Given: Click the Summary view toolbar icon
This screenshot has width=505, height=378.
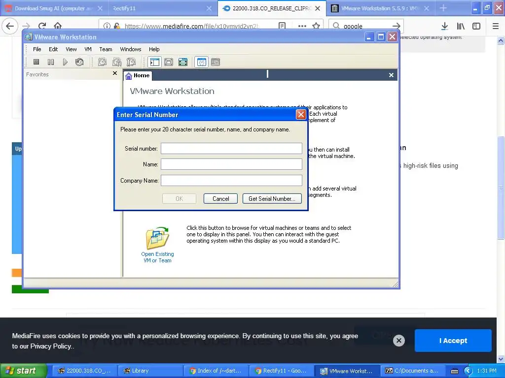Looking at the screenshot, I should 201,62.
